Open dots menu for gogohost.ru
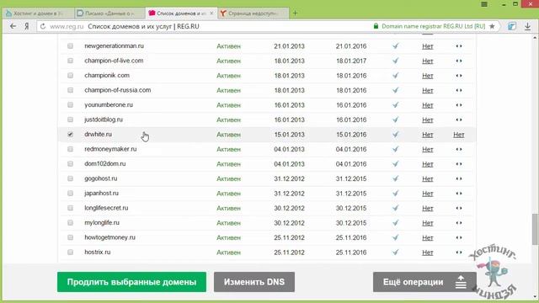The height and width of the screenshot is (303, 539). (x=459, y=178)
